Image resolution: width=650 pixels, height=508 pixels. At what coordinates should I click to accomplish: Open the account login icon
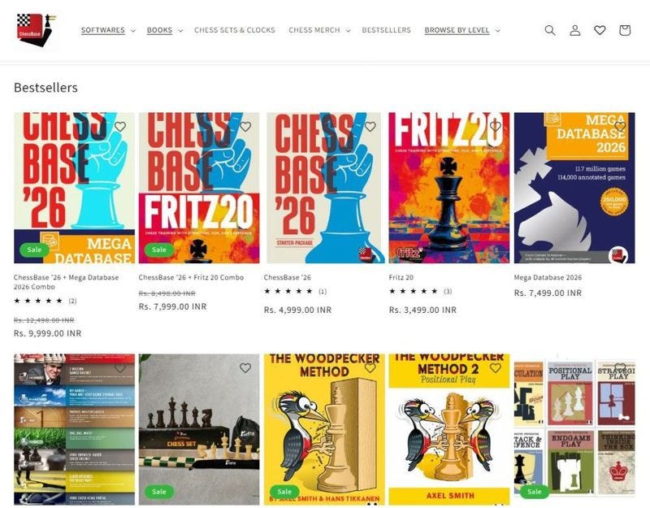575,30
